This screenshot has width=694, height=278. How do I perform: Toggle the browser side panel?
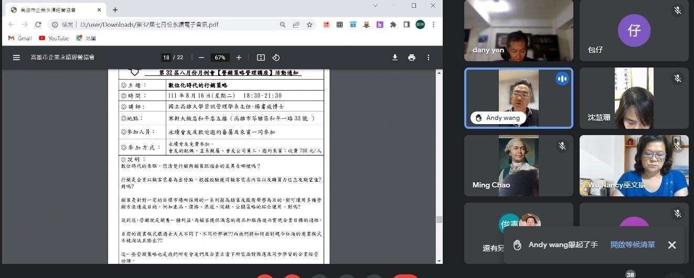tap(407, 25)
